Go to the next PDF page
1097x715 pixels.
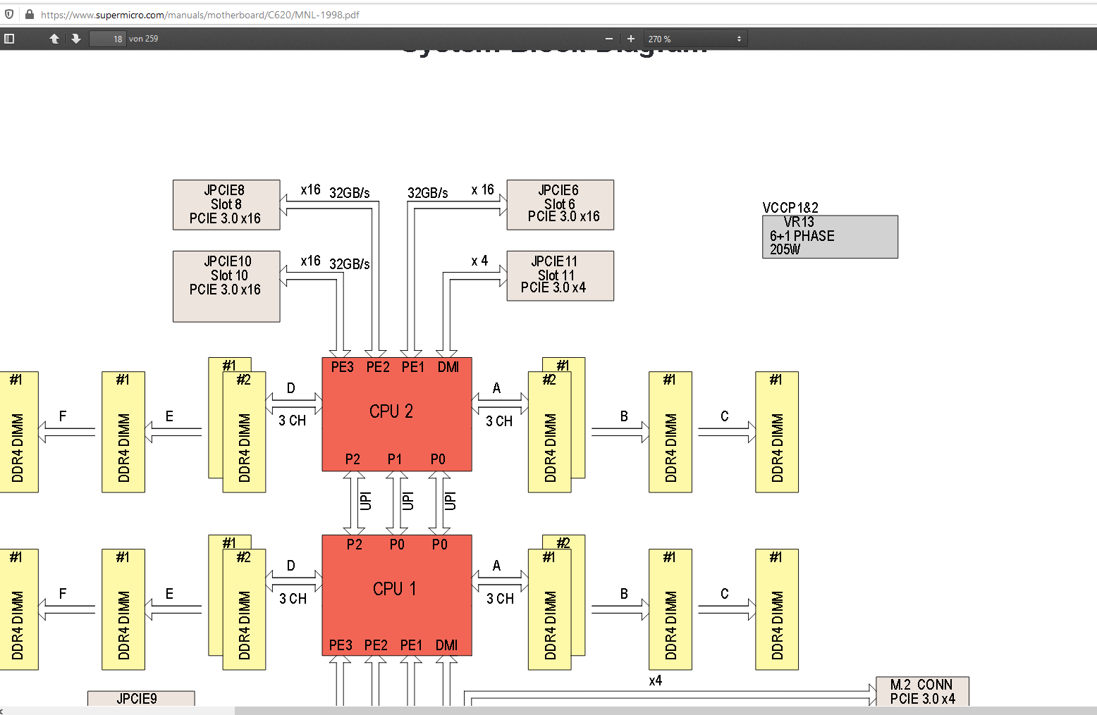point(76,39)
